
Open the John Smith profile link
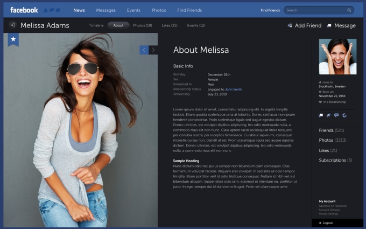pos(234,89)
